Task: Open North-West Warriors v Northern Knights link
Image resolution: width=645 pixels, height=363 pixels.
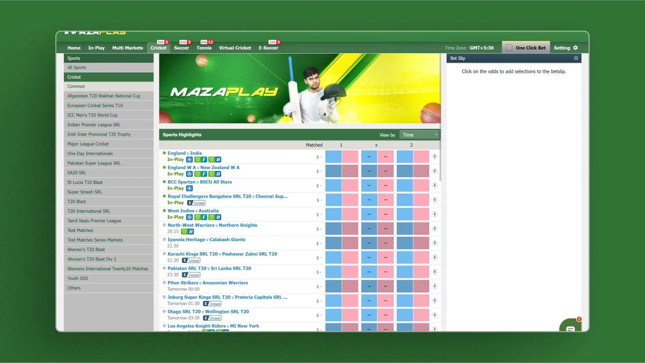Action: point(212,225)
